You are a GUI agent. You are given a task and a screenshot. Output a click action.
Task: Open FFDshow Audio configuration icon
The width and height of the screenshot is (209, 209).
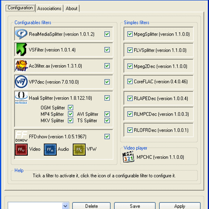50,150
